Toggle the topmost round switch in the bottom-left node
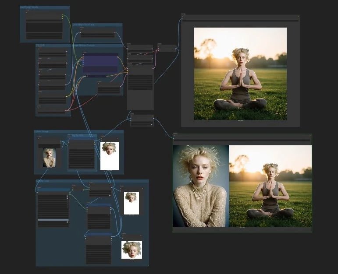The width and height of the screenshot is (338, 274). [x=67, y=197]
